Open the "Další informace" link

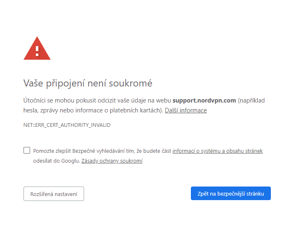186,110
